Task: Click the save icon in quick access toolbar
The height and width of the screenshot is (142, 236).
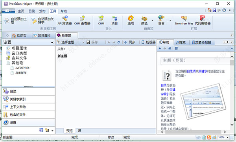Action: coord(214,10)
